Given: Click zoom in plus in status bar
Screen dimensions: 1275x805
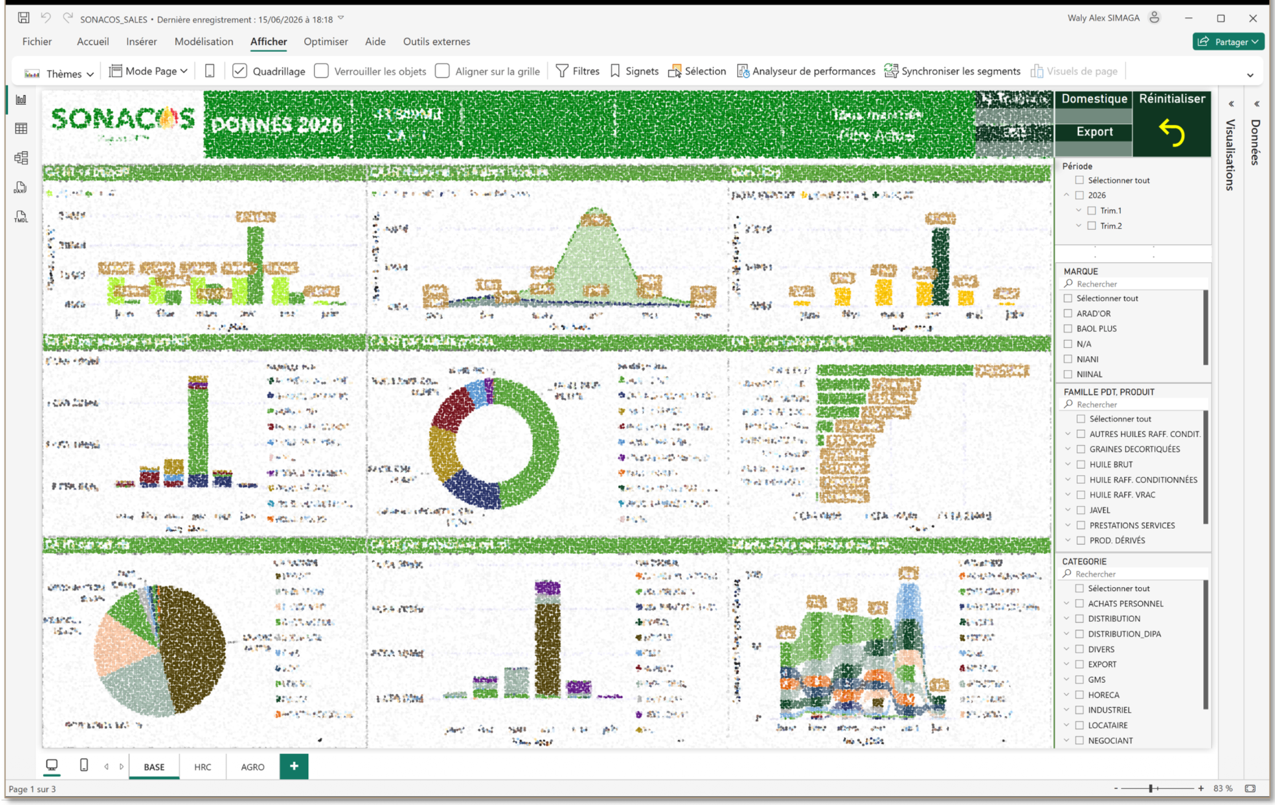Looking at the screenshot, I should [1201, 788].
